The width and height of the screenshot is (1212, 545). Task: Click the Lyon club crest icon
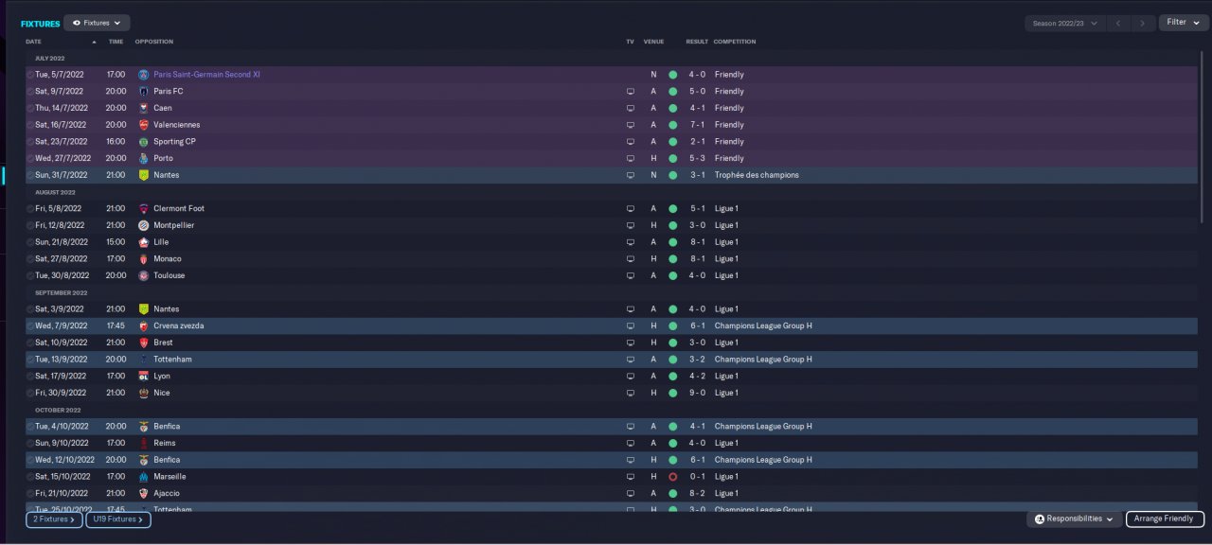click(144, 376)
